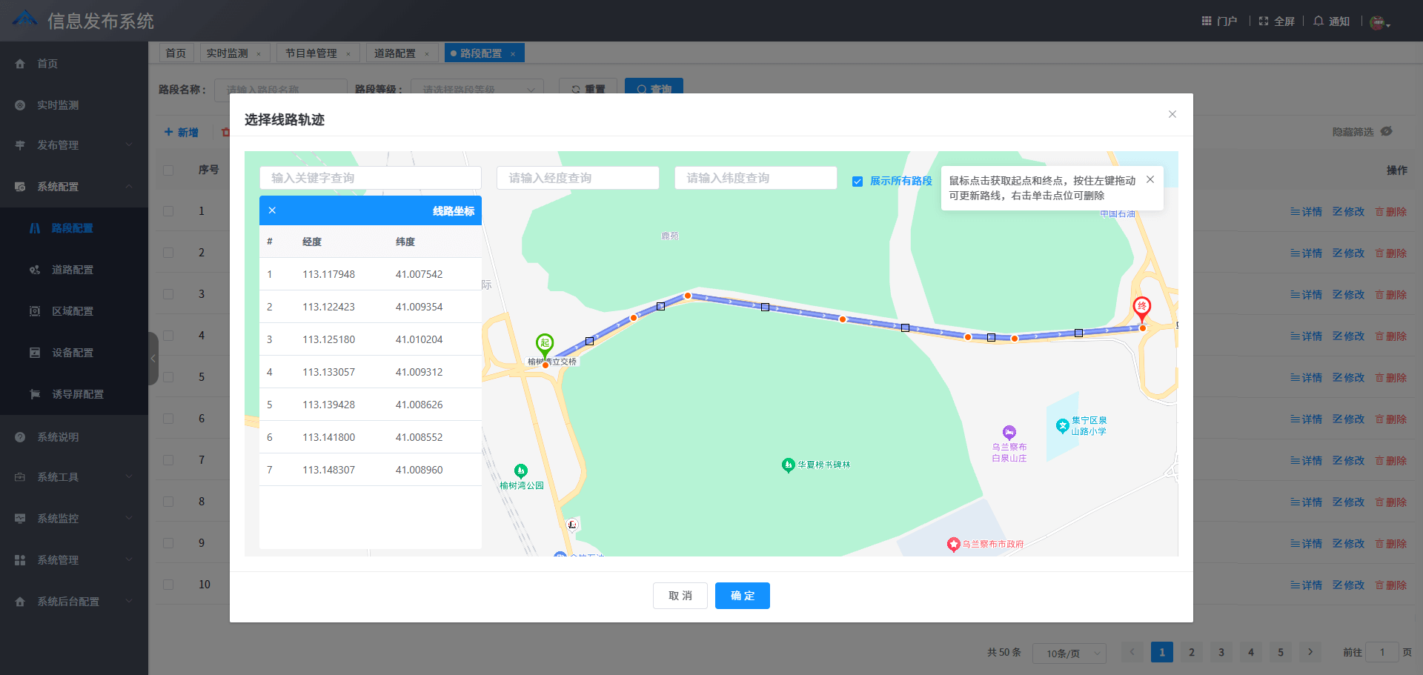Toggle the show all road segments checkbox
The height and width of the screenshot is (675, 1423).
858,182
